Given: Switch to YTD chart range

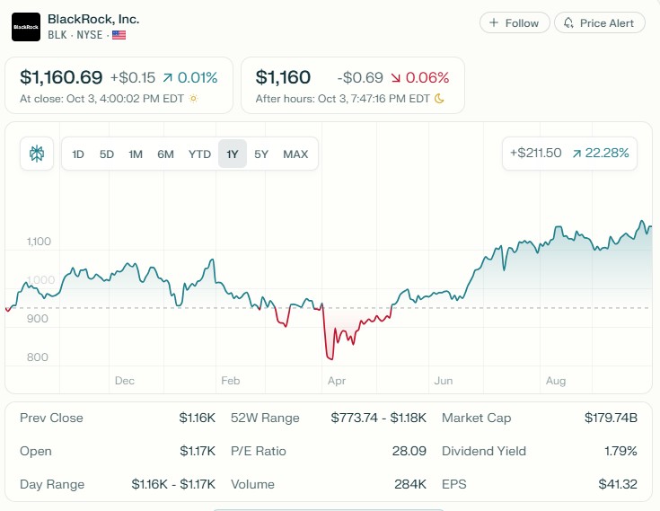Looking at the screenshot, I should click(199, 154).
